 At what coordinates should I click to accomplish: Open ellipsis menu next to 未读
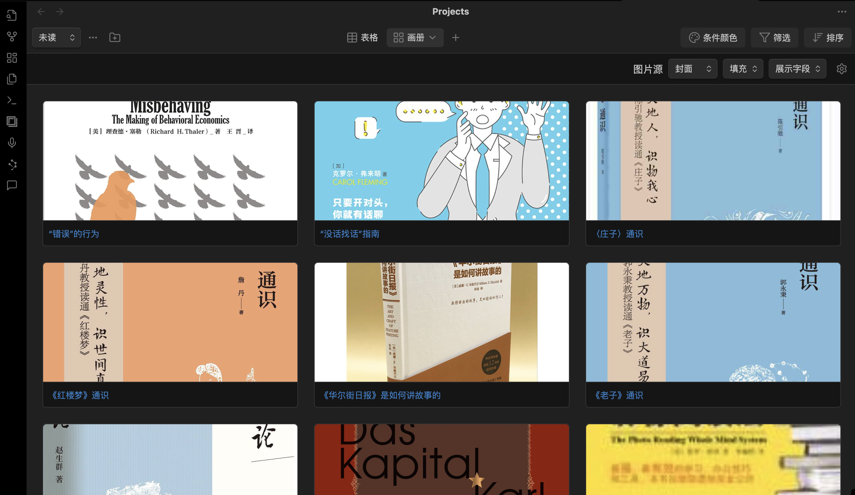[x=93, y=38]
